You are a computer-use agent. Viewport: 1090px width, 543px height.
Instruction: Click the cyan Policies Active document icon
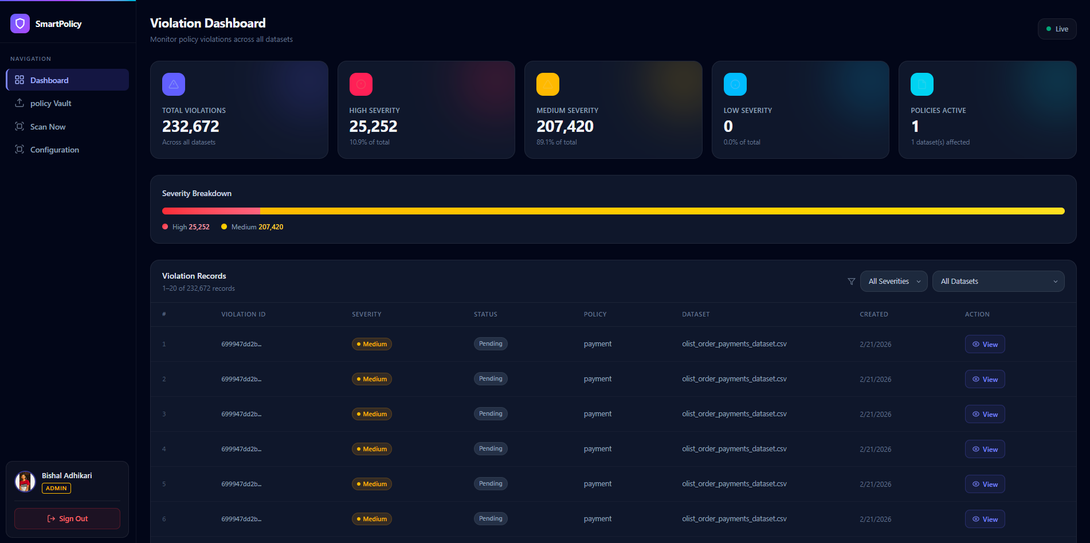(x=922, y=84)
